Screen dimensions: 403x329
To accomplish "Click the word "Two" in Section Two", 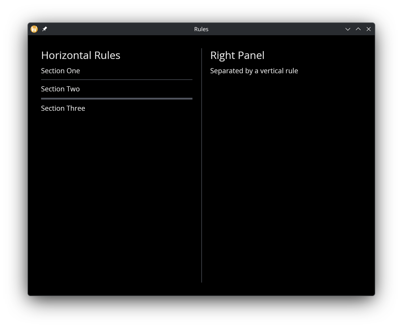I will pos(73,89).
